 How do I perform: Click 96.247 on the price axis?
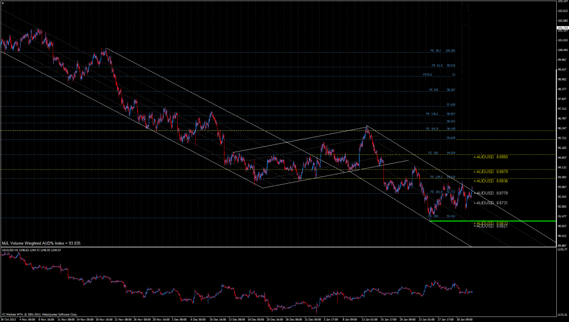563,128
